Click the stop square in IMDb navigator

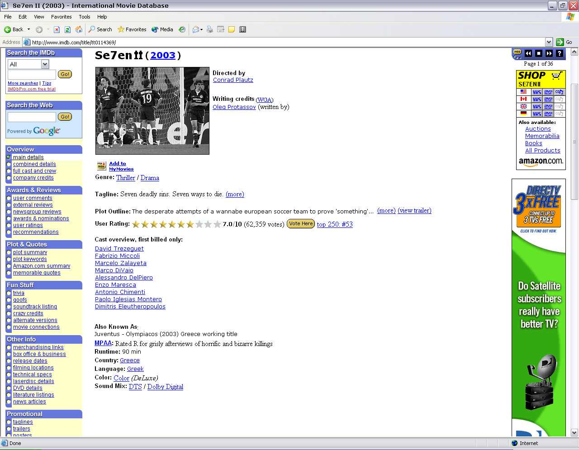click(x=539, y=53)
